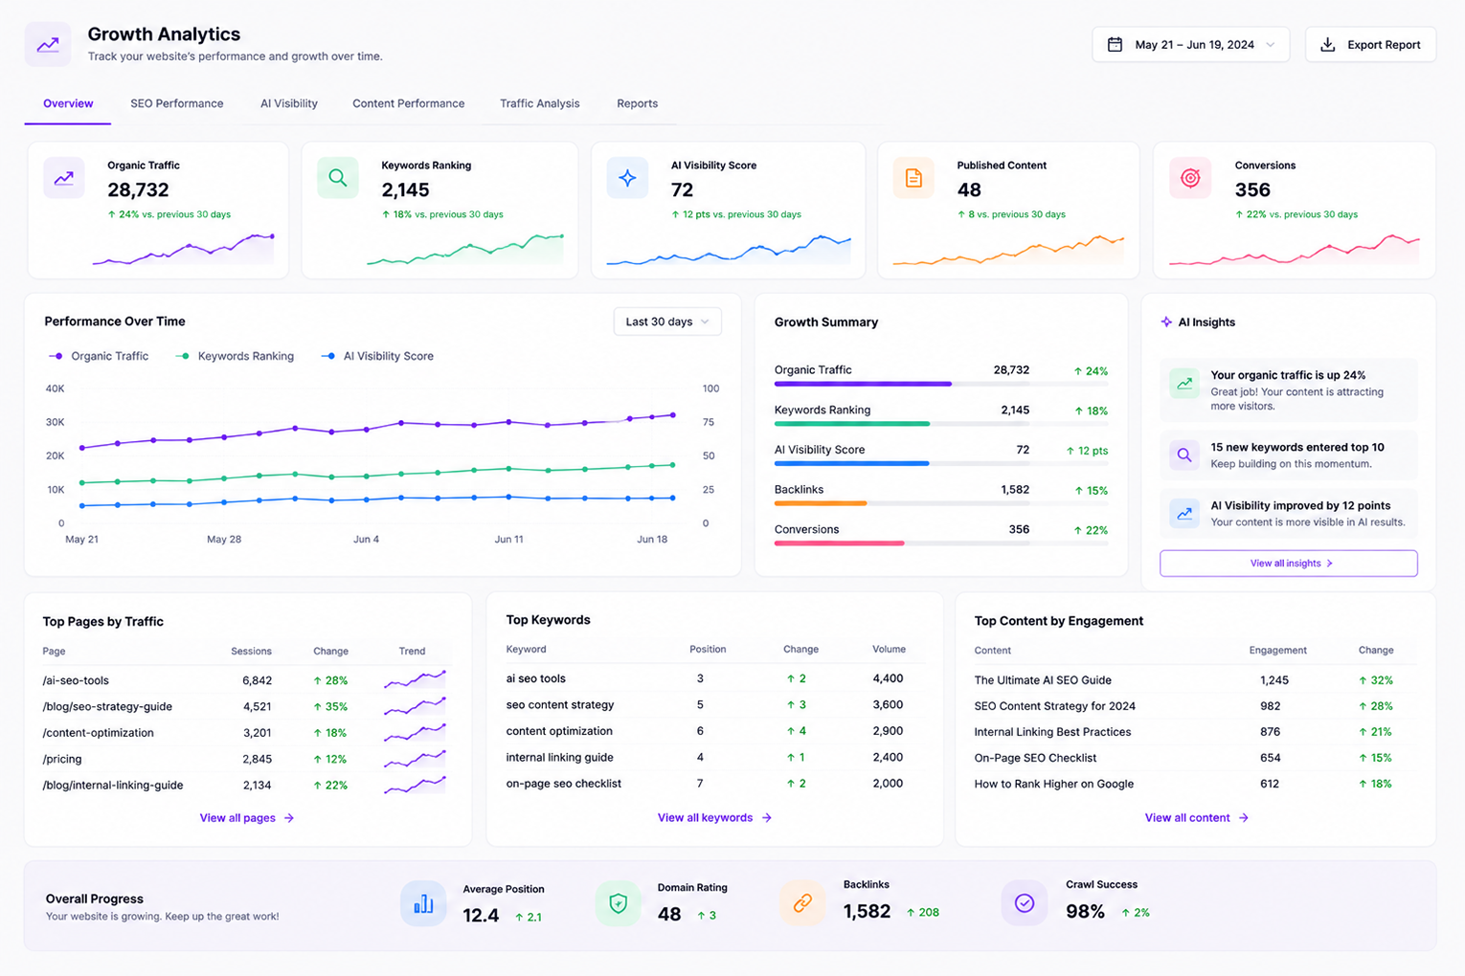The height and width of the screenshot is (976, 1465).
Task: Toggle AI Visibility Score legend item
Action: (x=377, y=356)
